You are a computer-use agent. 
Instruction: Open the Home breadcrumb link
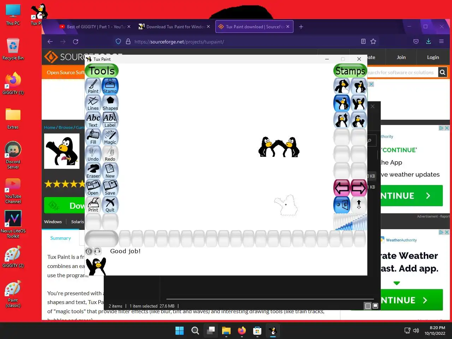coord(50,127)
